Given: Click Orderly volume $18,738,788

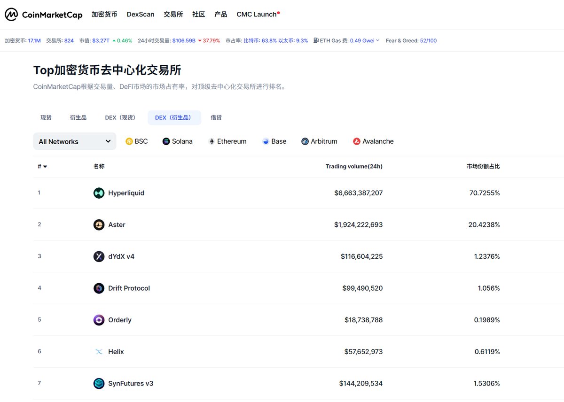Looking at the screenshot, I should click(364, 320).
